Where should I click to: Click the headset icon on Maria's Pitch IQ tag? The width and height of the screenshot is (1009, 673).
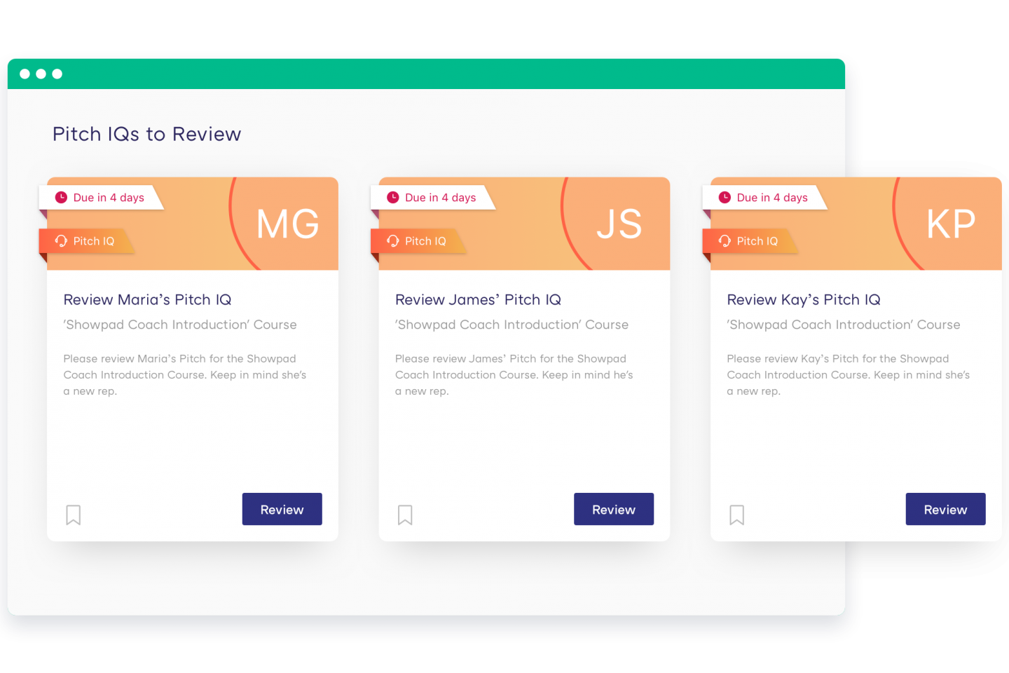coord(61,240)
